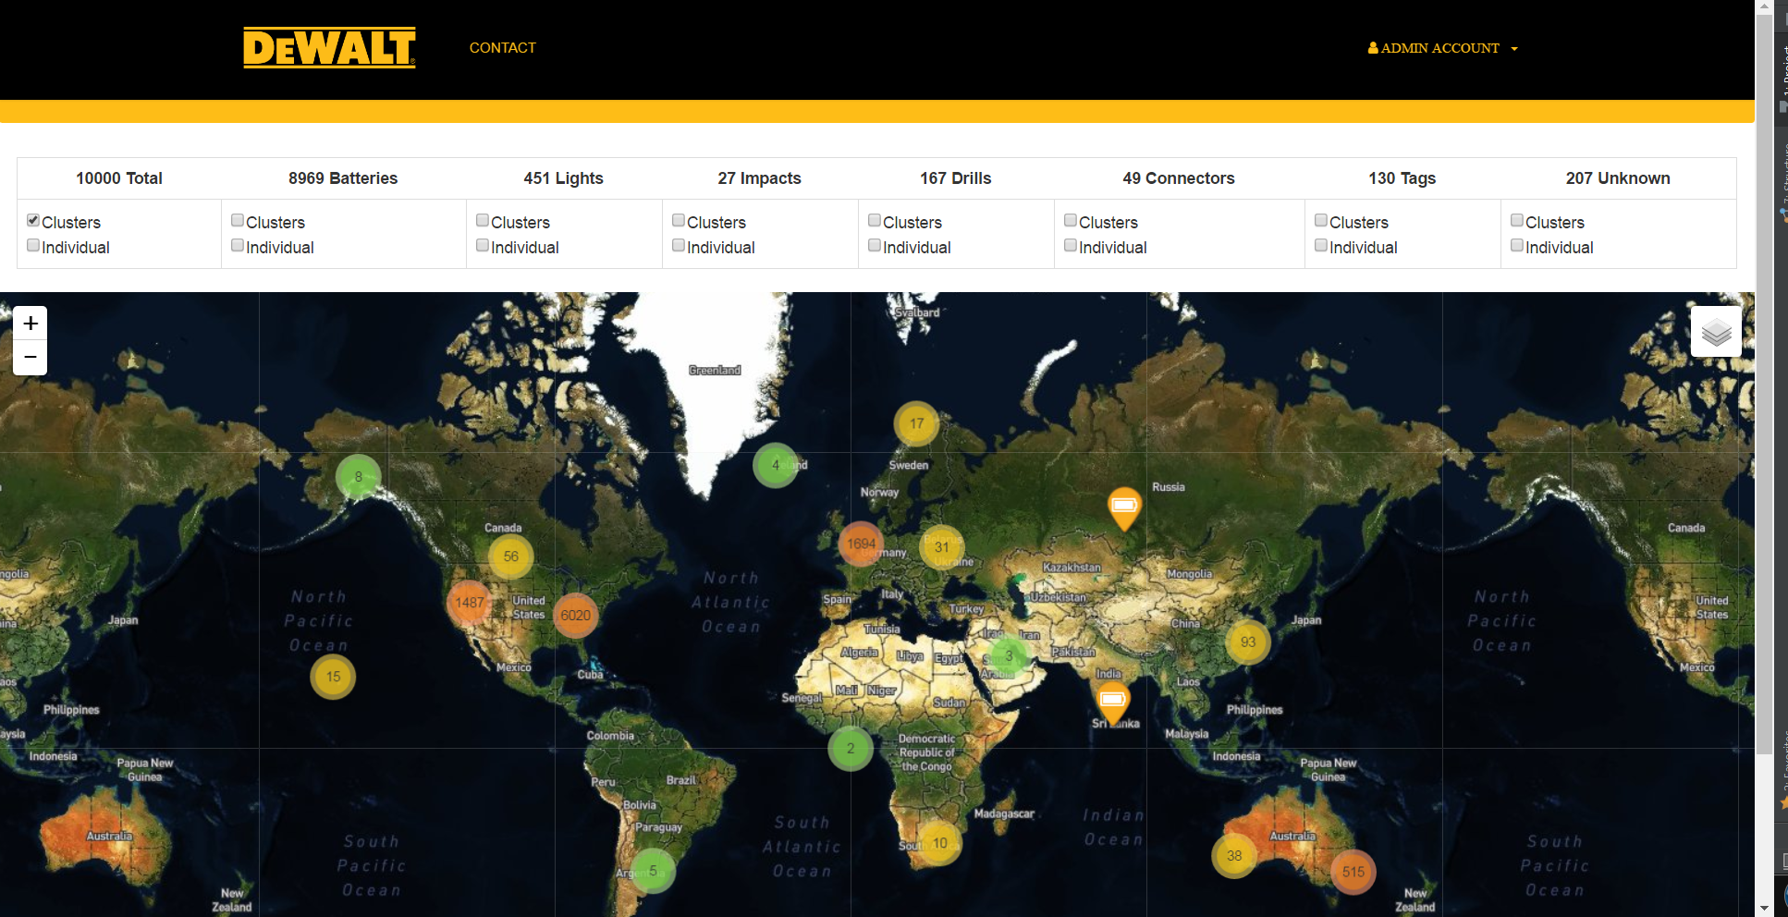
Task: Open the Admin Account dropdown
Action: click(x=1439, y=48)
